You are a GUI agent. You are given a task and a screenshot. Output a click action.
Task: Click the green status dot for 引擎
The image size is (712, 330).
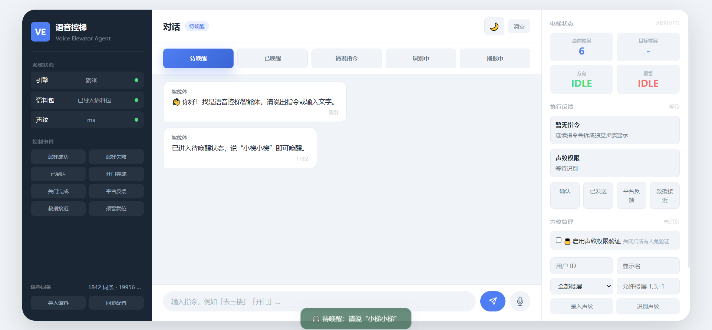pos(136,80)
